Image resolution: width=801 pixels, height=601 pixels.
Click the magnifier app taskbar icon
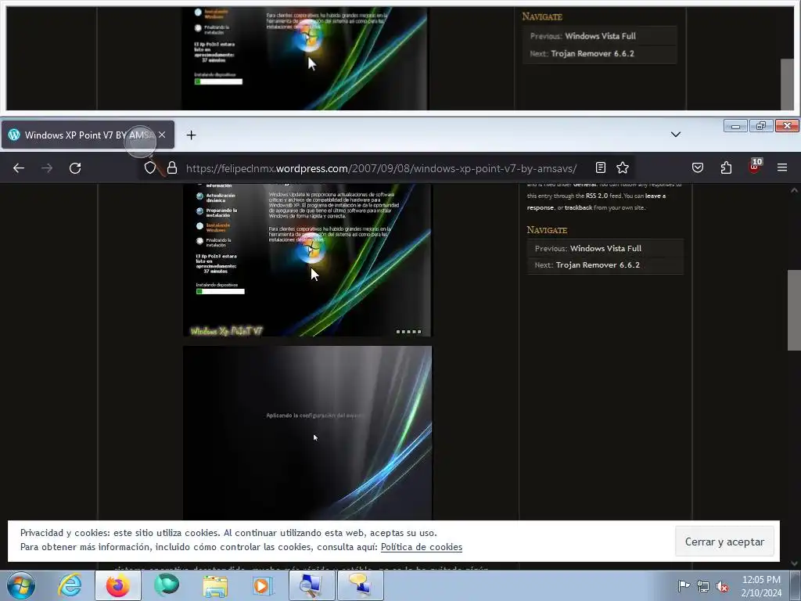312,585
